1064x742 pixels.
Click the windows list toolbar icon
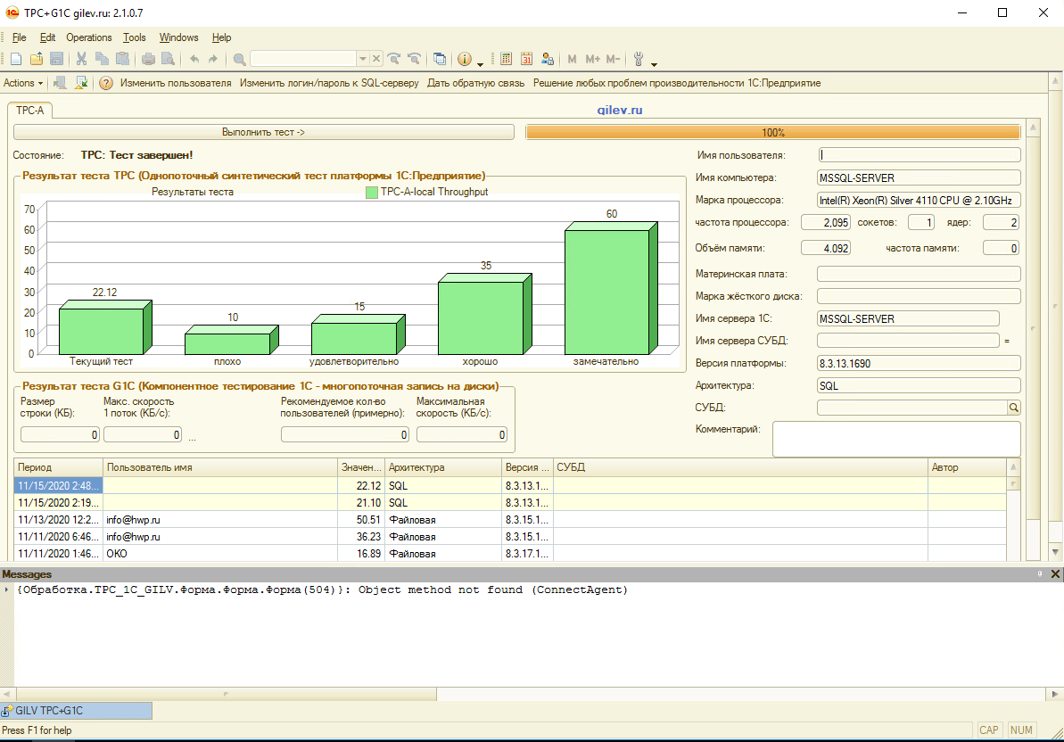point(440,59)
